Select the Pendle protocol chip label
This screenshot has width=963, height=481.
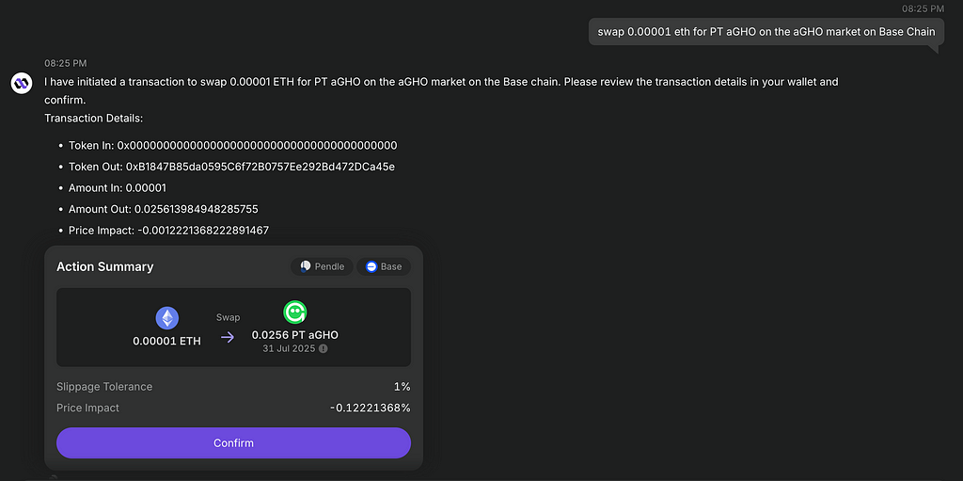tap(330, 266)
